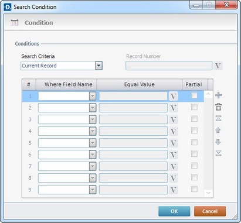Screen dimensions: 241x223
Task: Click the table scrollbar up arrow
Action: (x=208, y=94)
